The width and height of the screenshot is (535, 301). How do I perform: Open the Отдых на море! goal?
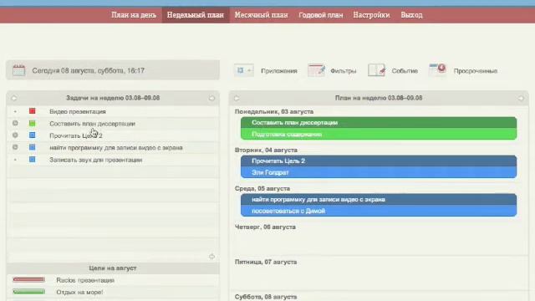[79, 293]
